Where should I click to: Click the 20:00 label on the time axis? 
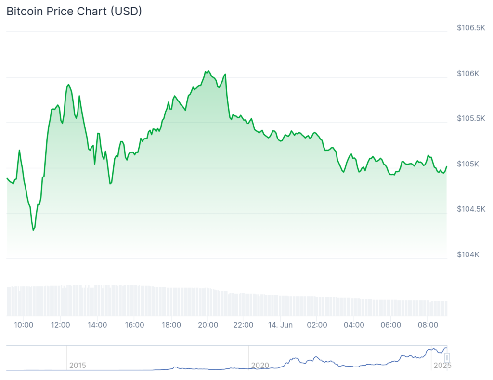(x=207, y=325)
